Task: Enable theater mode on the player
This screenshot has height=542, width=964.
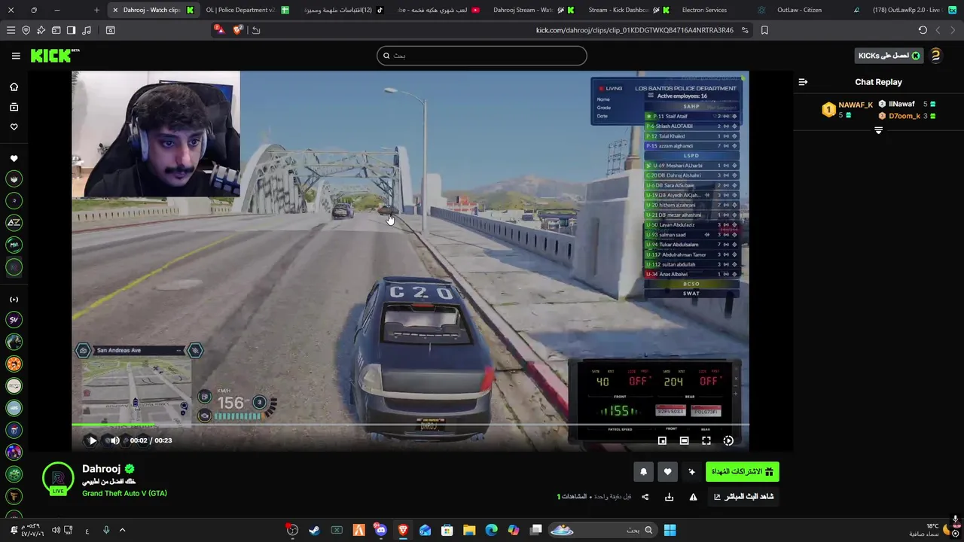Action: tap(684, 440)
